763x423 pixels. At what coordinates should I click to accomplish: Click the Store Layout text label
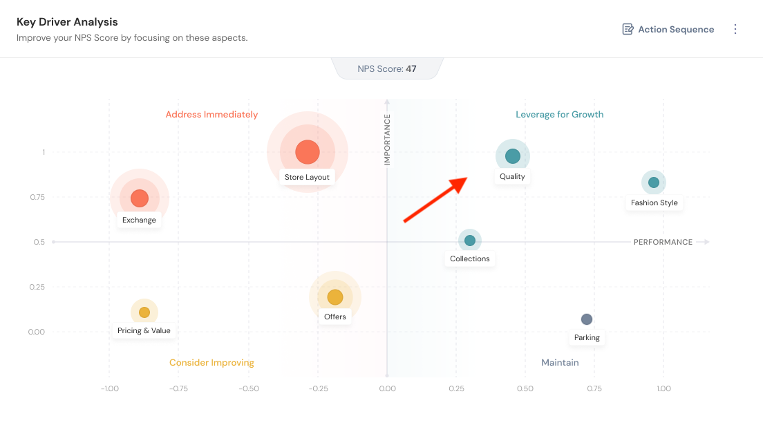308,177
